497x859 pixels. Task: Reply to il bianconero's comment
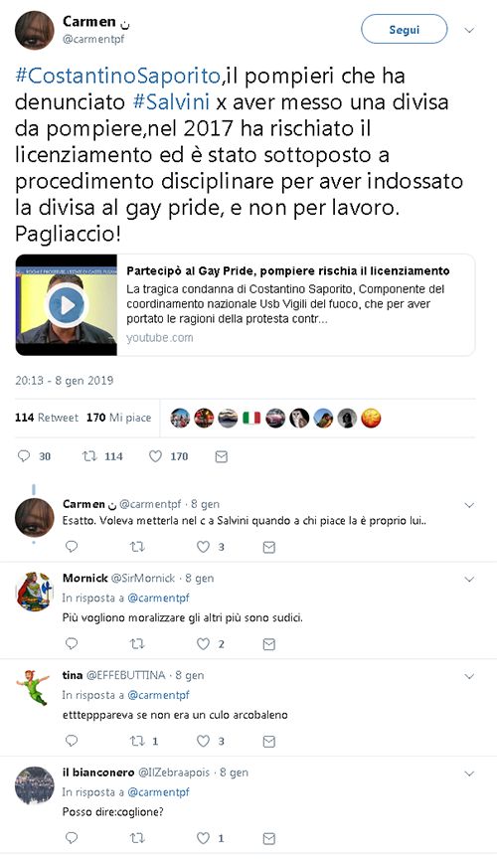pos(72,838)
